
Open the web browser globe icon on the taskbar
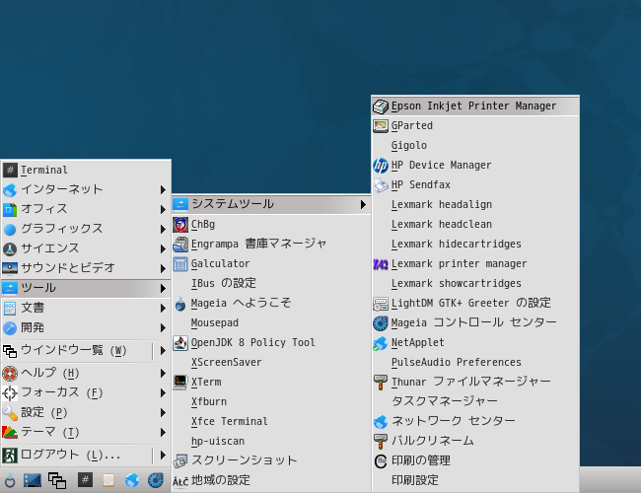131,480
